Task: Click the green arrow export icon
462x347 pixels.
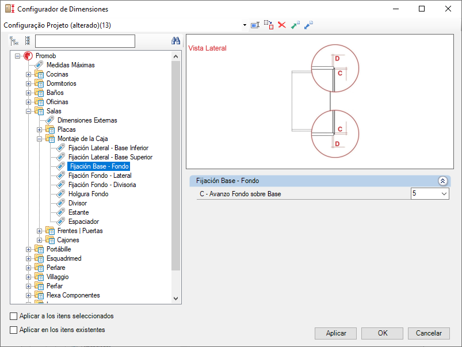Action: click(x=295, y=25)
